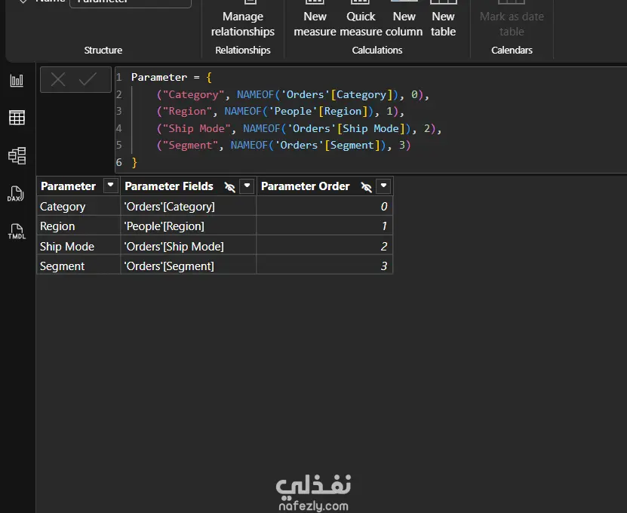
Task: Click the table Name input box
Action: tap(131, 3)
